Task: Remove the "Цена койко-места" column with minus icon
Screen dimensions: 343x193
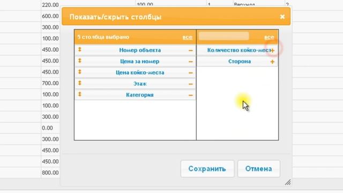Action: click(x=191, y=73)
